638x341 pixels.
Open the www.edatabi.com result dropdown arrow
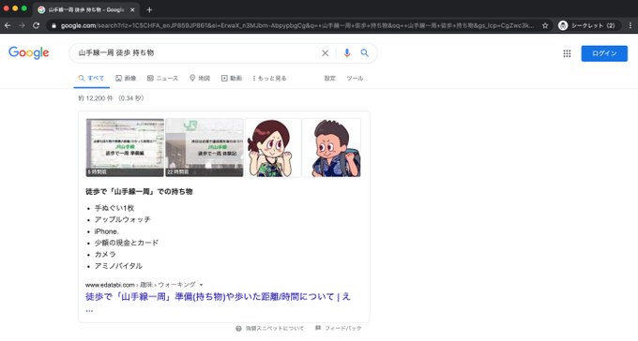201,285
